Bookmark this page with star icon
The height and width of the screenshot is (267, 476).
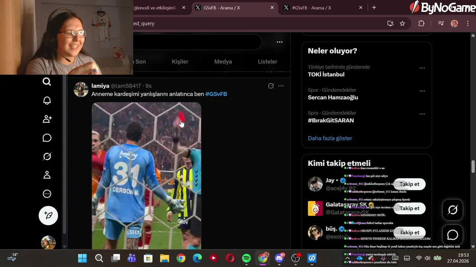pyautogui.click(x=402, y=23)
